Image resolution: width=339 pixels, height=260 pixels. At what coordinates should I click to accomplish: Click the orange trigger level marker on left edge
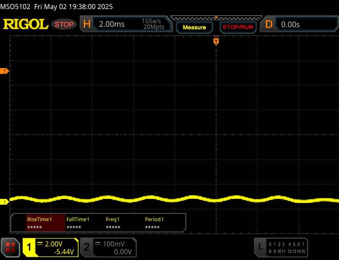(x=4, y=71)
